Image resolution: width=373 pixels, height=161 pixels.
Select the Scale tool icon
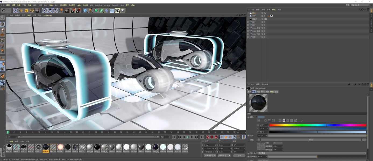pyautogui.click(x=27, y=10)
